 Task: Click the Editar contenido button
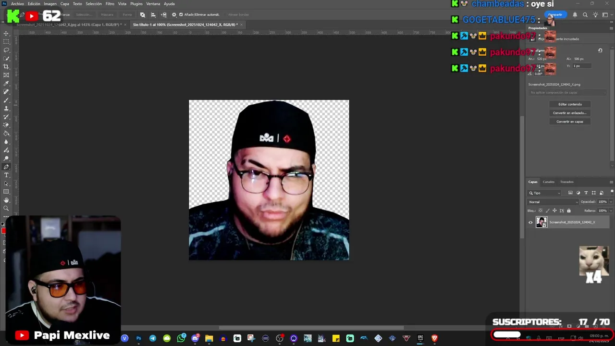[570, 104]
